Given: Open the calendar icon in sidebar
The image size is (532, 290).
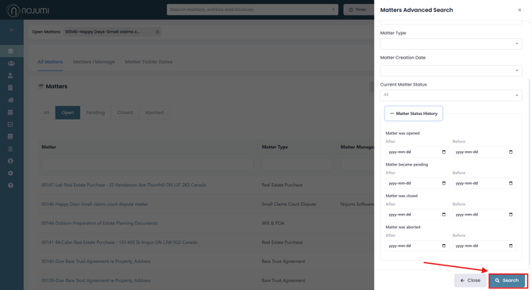Looking at the screenshot, I should point(10,112).
